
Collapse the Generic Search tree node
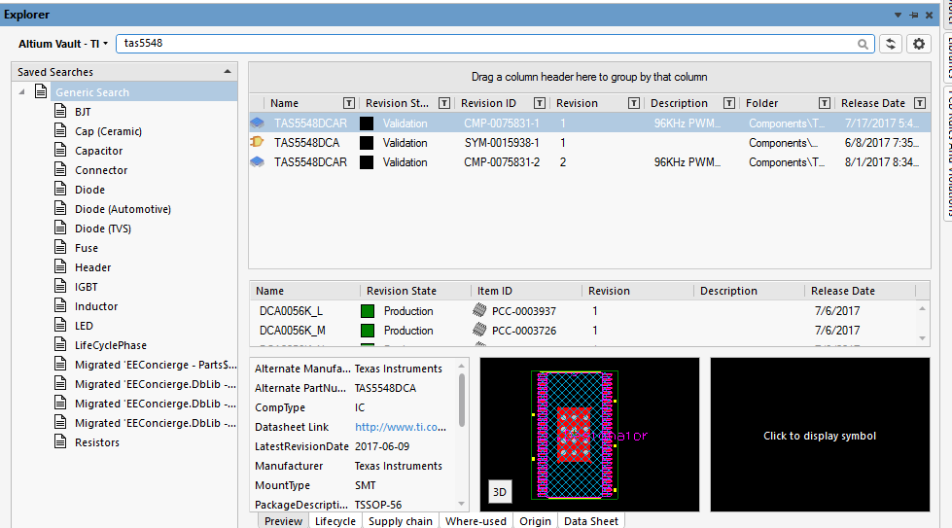(21, 92)
